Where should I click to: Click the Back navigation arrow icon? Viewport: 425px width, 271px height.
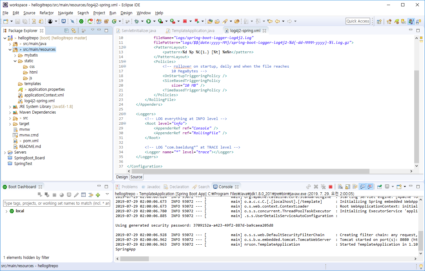tap(277, 21)
